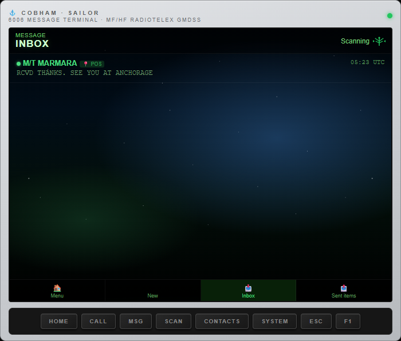Click the Scanning status text
The height and width of the screenshot is (341, 401).
(355, 41)
